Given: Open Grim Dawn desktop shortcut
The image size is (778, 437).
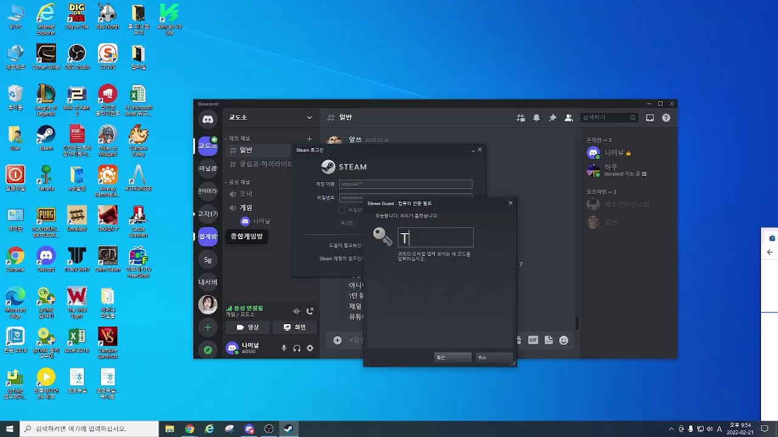Looking at the screenshot, I should 108,259.
